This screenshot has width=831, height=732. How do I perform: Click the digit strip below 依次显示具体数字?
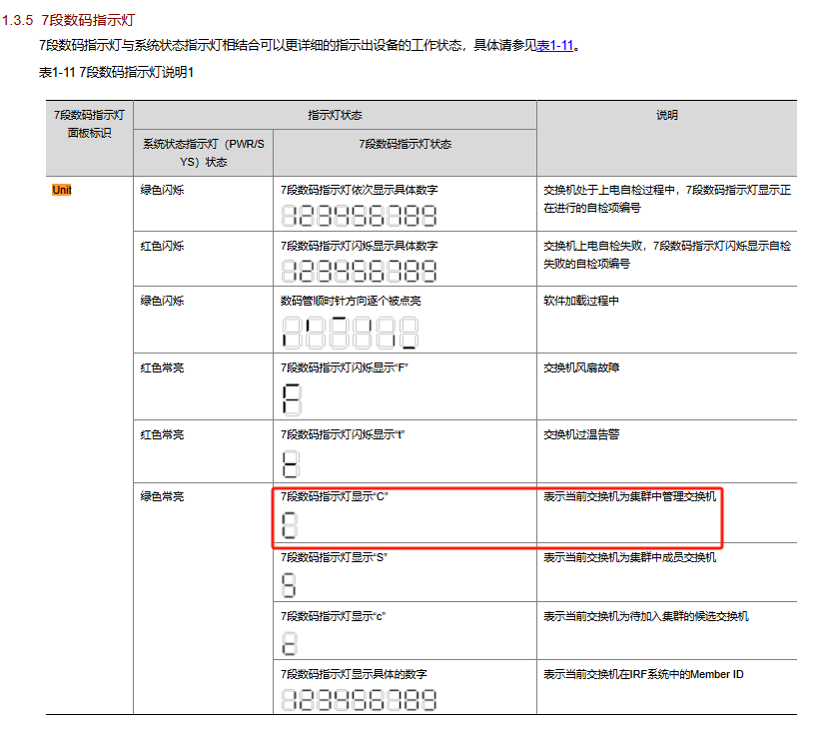(x=359, y=216)
